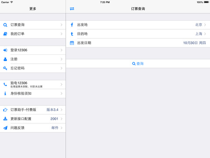Click the book icon for 我的订单
The width and height of the screenshot is (210, 158).
point(5,34)
